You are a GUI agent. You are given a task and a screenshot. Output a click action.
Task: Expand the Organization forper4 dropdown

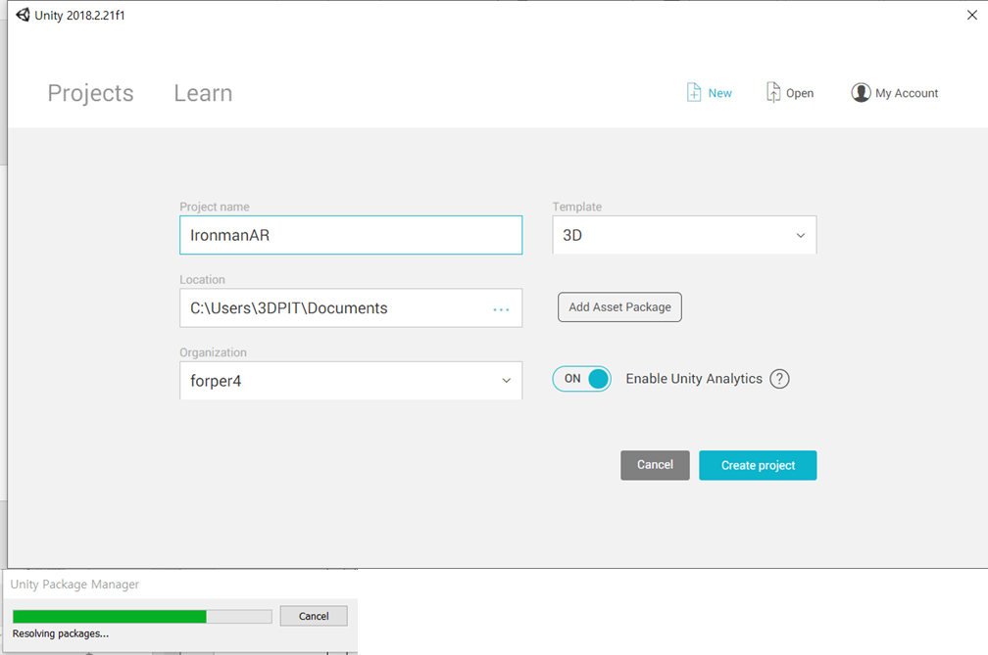pos(351,381)
